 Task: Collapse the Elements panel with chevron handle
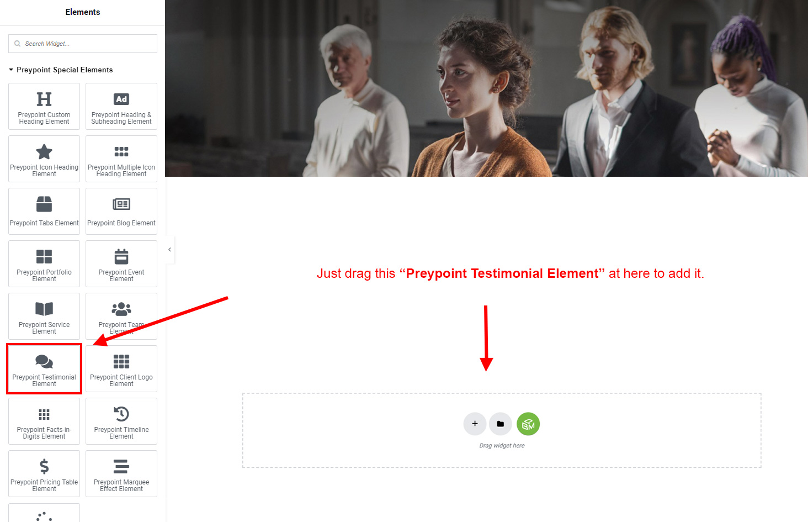coord(169,250)
